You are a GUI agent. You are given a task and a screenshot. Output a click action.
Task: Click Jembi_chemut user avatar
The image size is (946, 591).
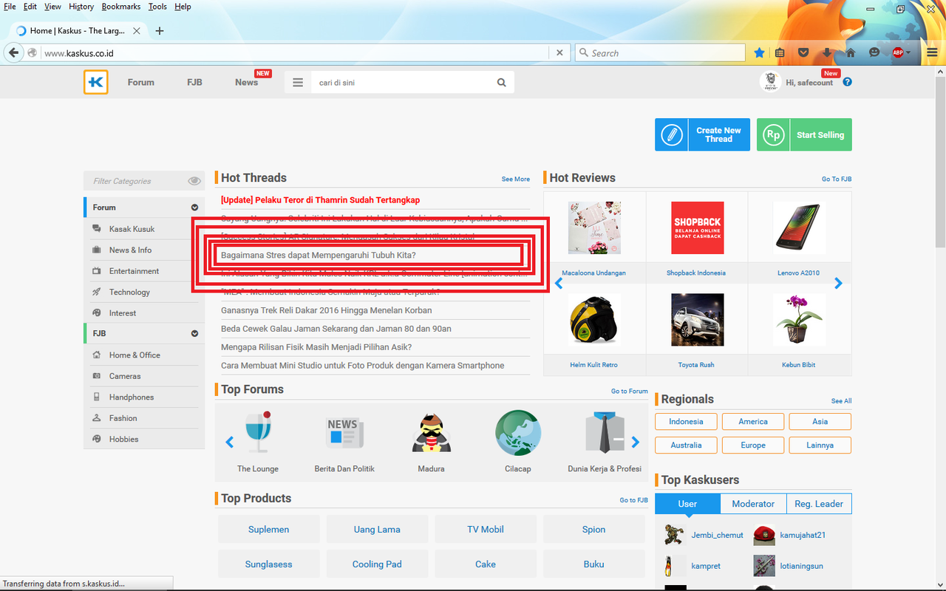[x=673, y=535]
